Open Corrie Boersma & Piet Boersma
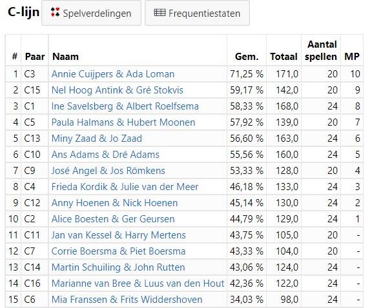381x308 pixels. [x=118, y=251]
